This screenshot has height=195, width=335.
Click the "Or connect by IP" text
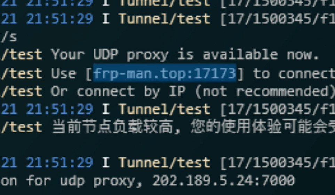tap(118, 92)
